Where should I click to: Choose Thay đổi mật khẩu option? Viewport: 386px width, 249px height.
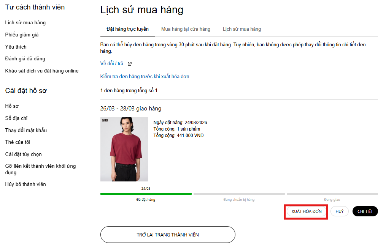tap(26, 131)
